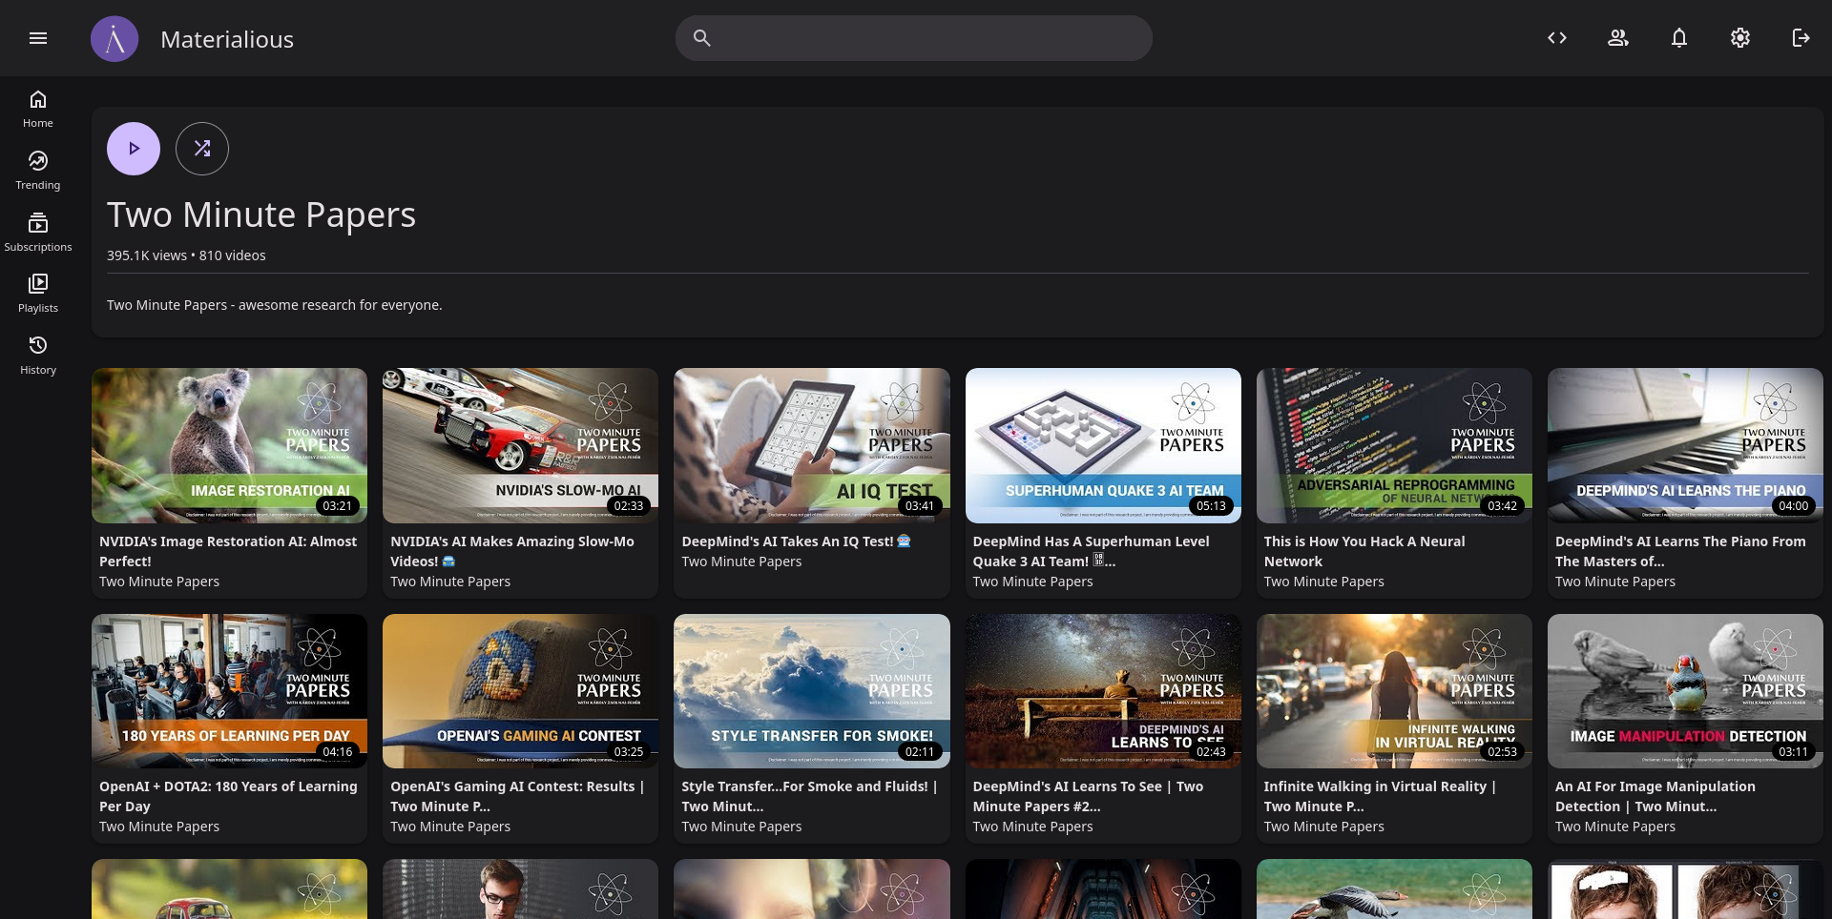Screen dimensions: 1832x919
Task: Open the code brackets icon in header
Action: coord(1557,38)
